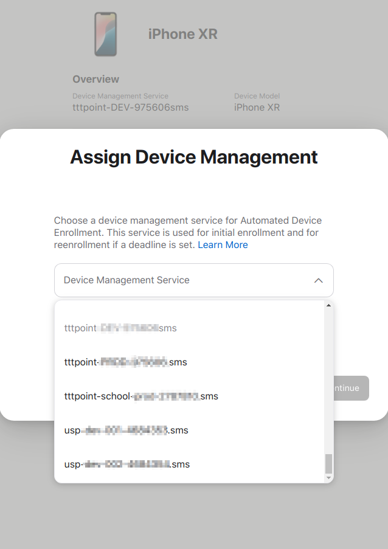Screen dimensions: 388x549
Task: Click the Overview section heading
Action: coord(95,79)
